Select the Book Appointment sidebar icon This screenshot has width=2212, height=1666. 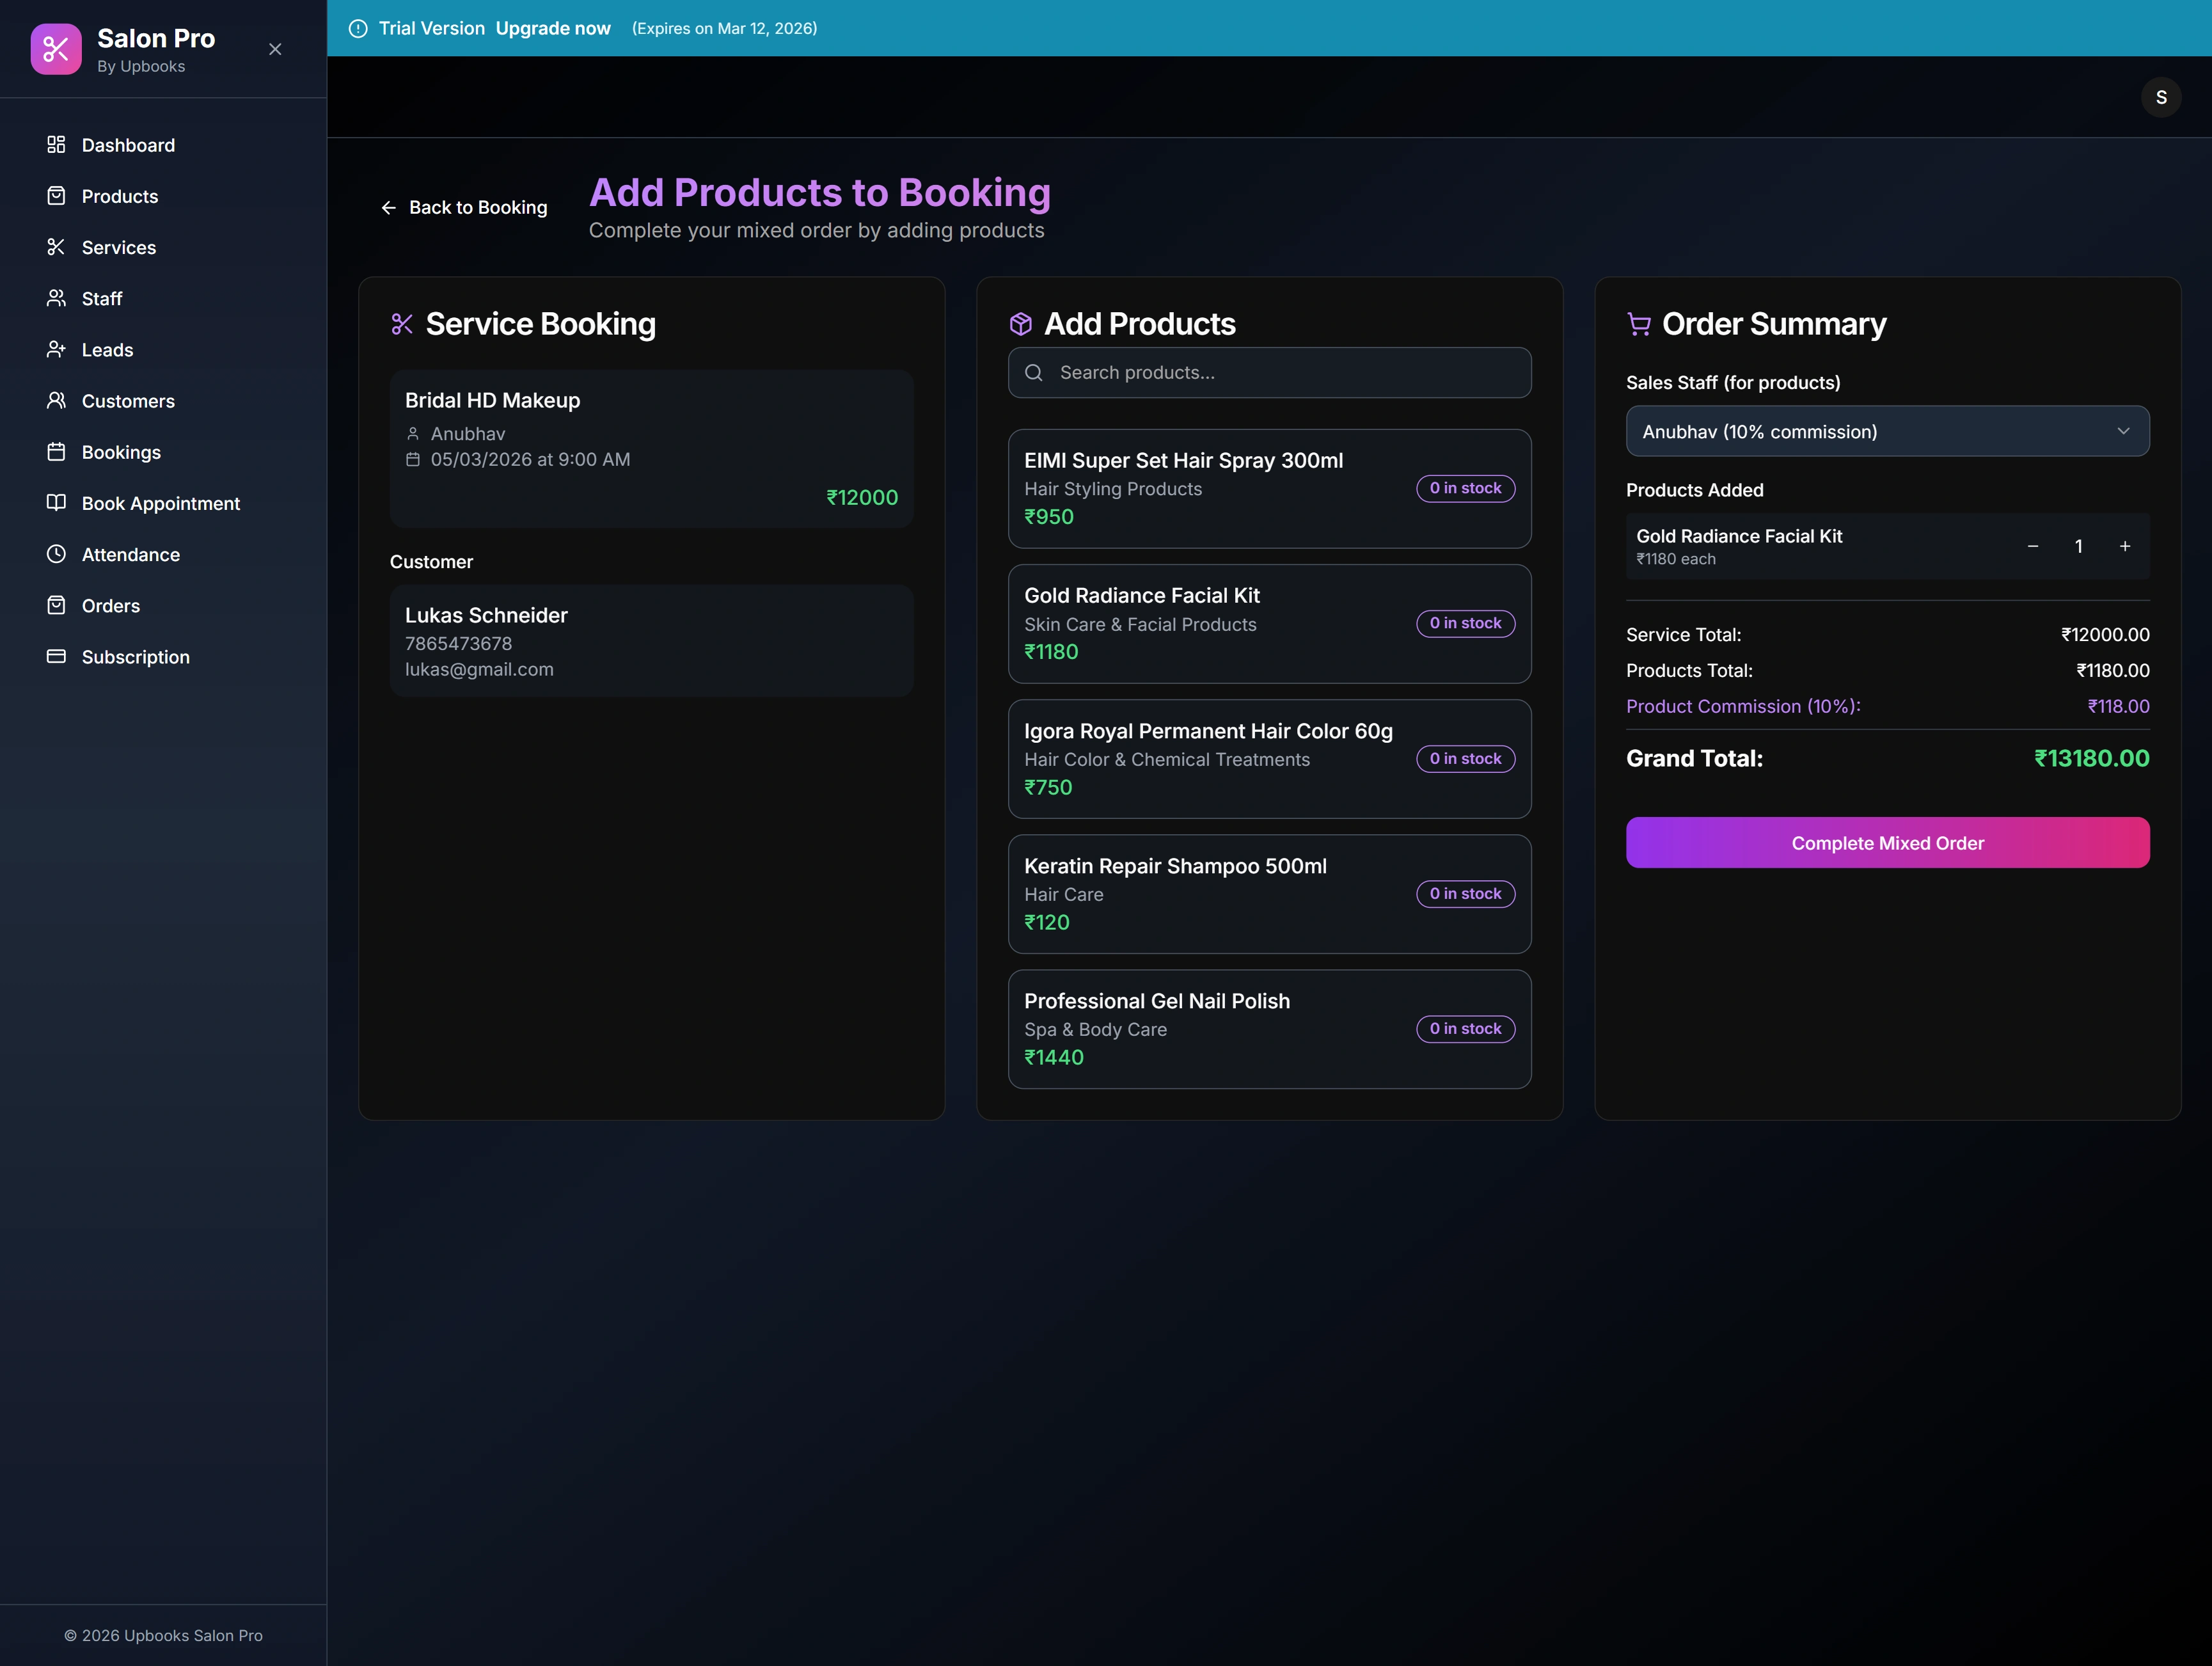point(57,503)
